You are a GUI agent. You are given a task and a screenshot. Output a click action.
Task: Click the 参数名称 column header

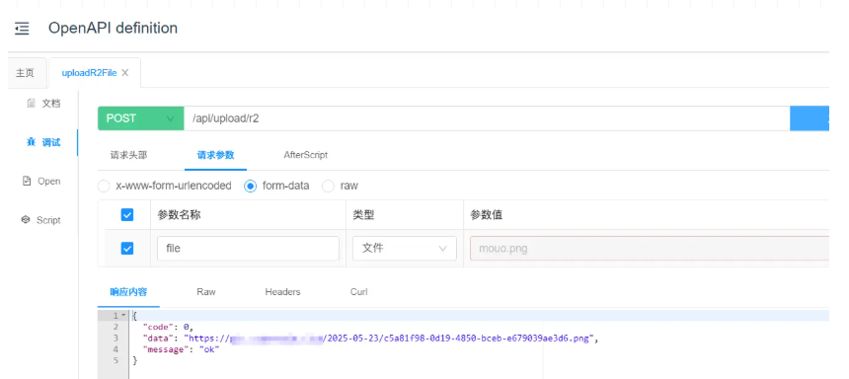180,215
